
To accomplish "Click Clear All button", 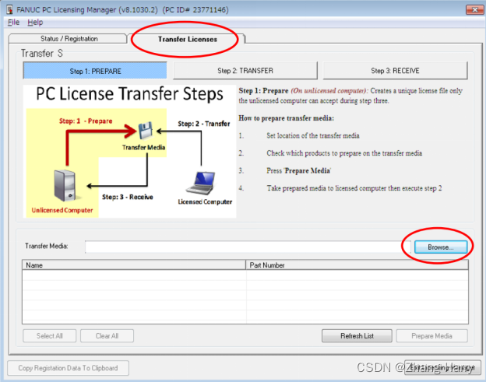I will (107, 336).
